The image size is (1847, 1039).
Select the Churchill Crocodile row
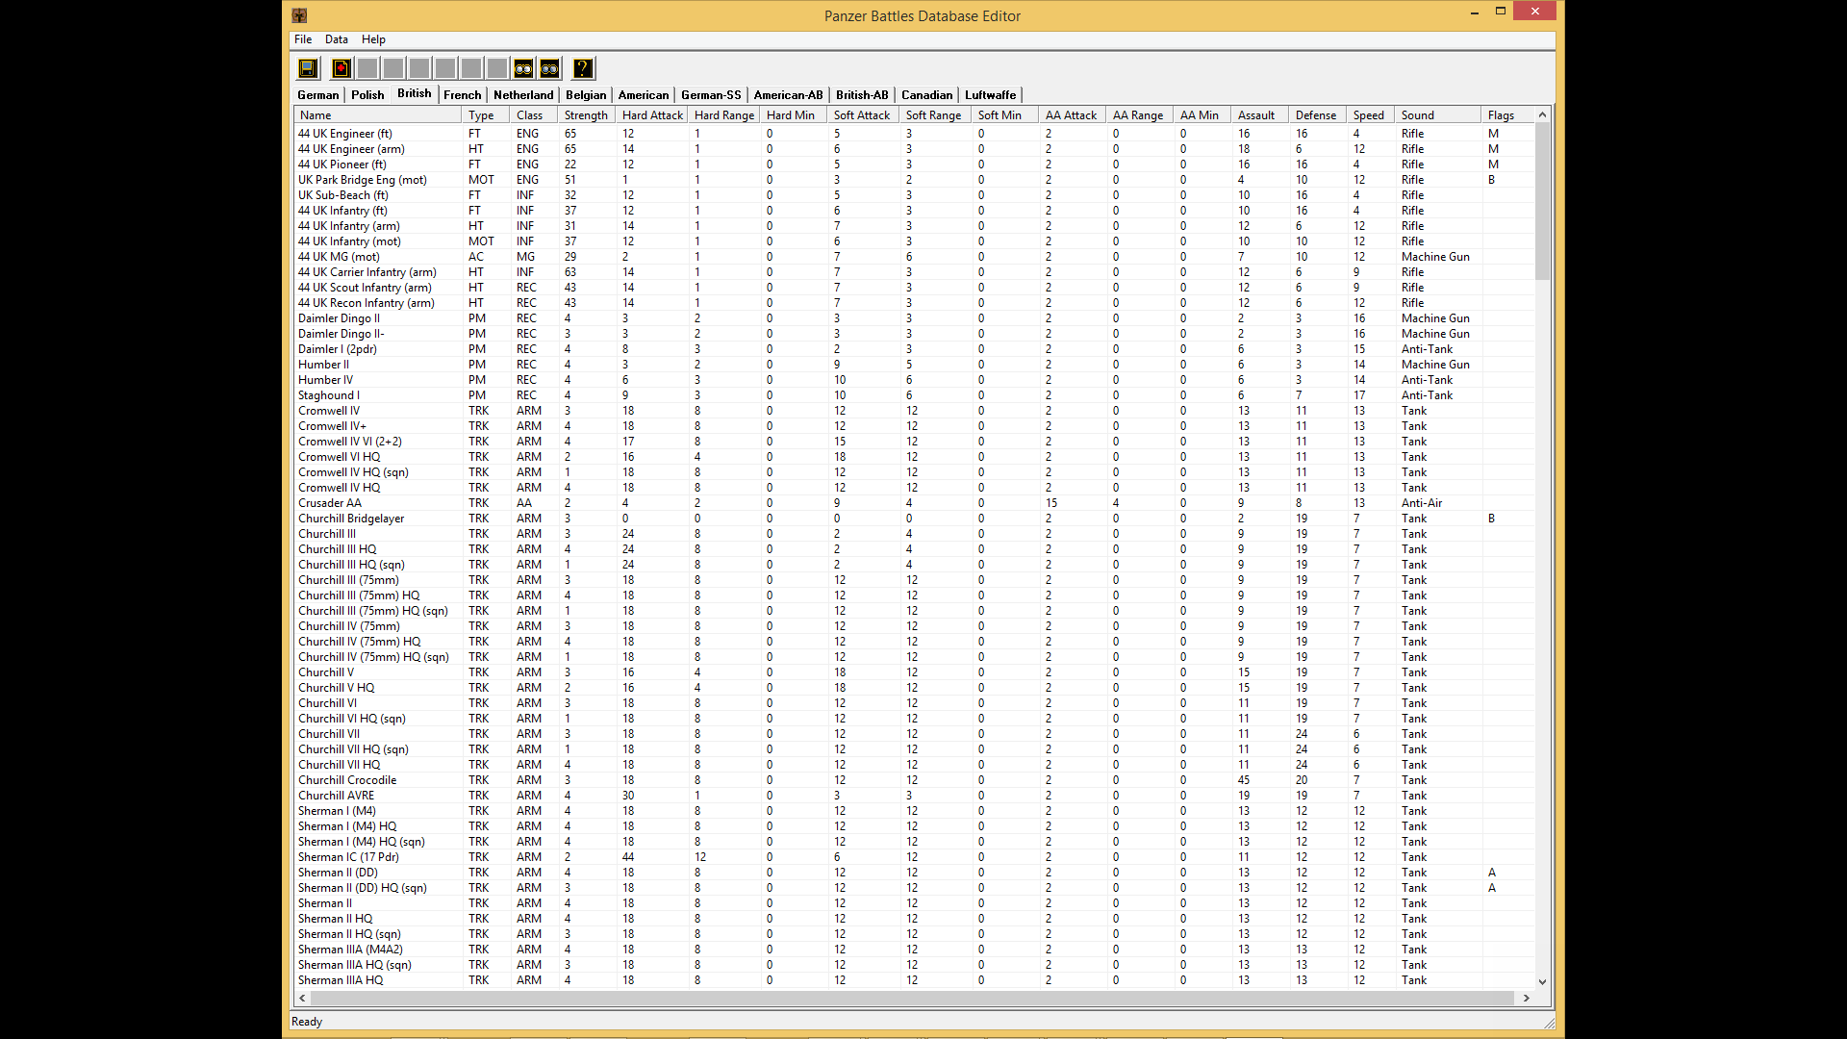click(x=914, y=780)
